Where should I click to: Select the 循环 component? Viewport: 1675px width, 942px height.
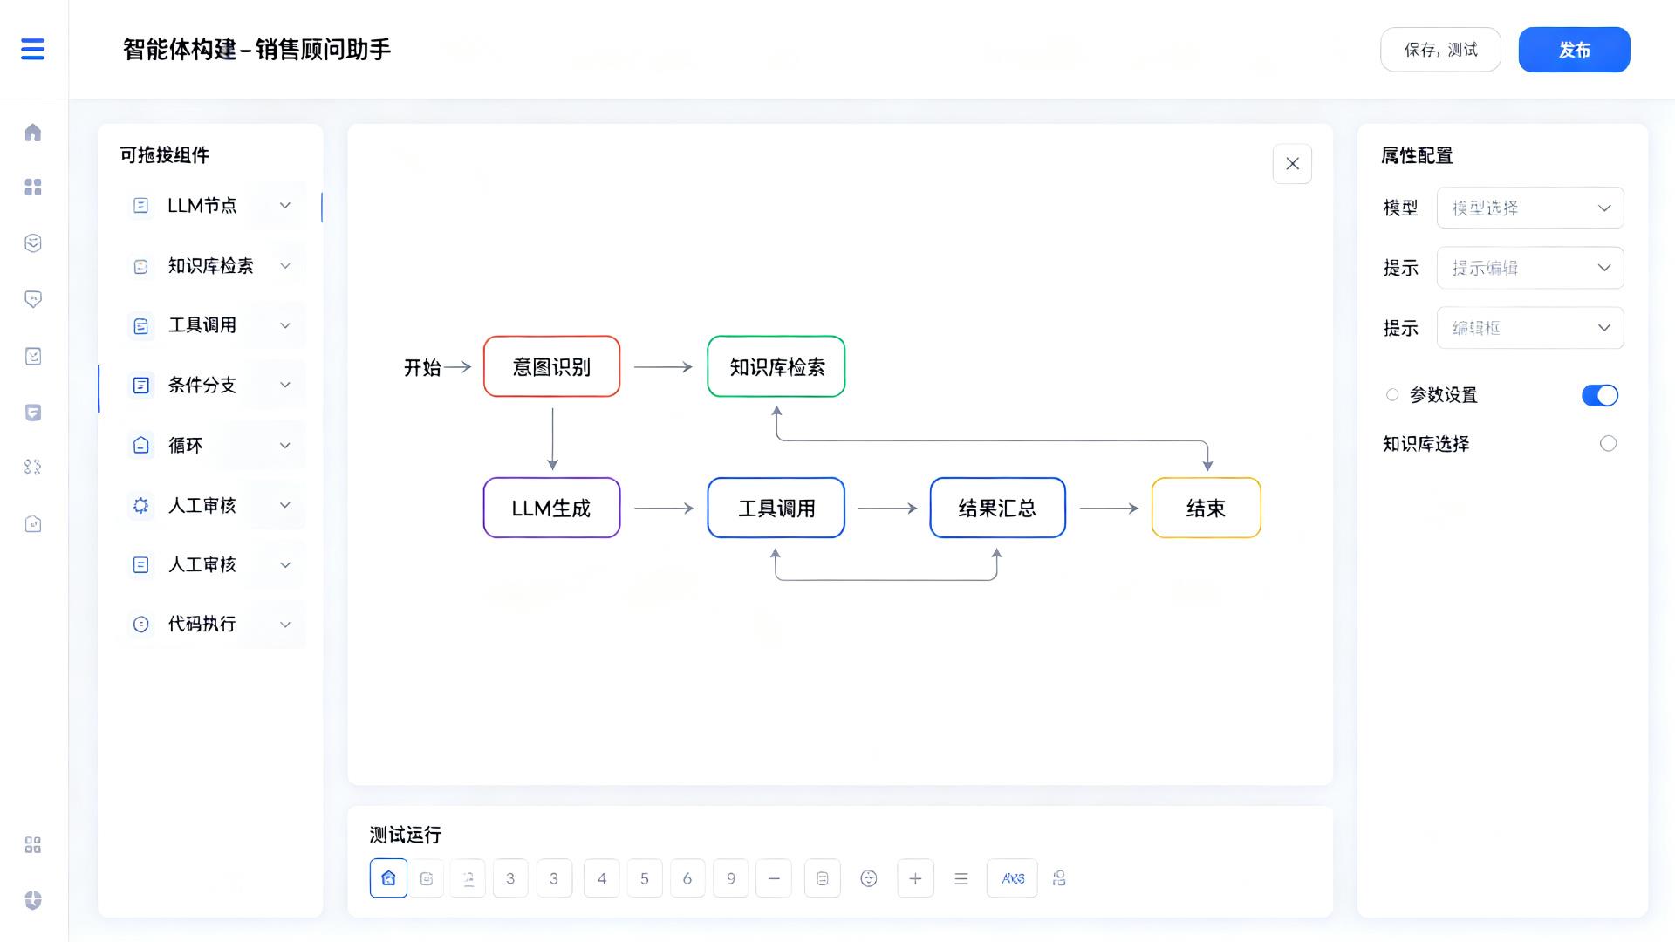211,446
